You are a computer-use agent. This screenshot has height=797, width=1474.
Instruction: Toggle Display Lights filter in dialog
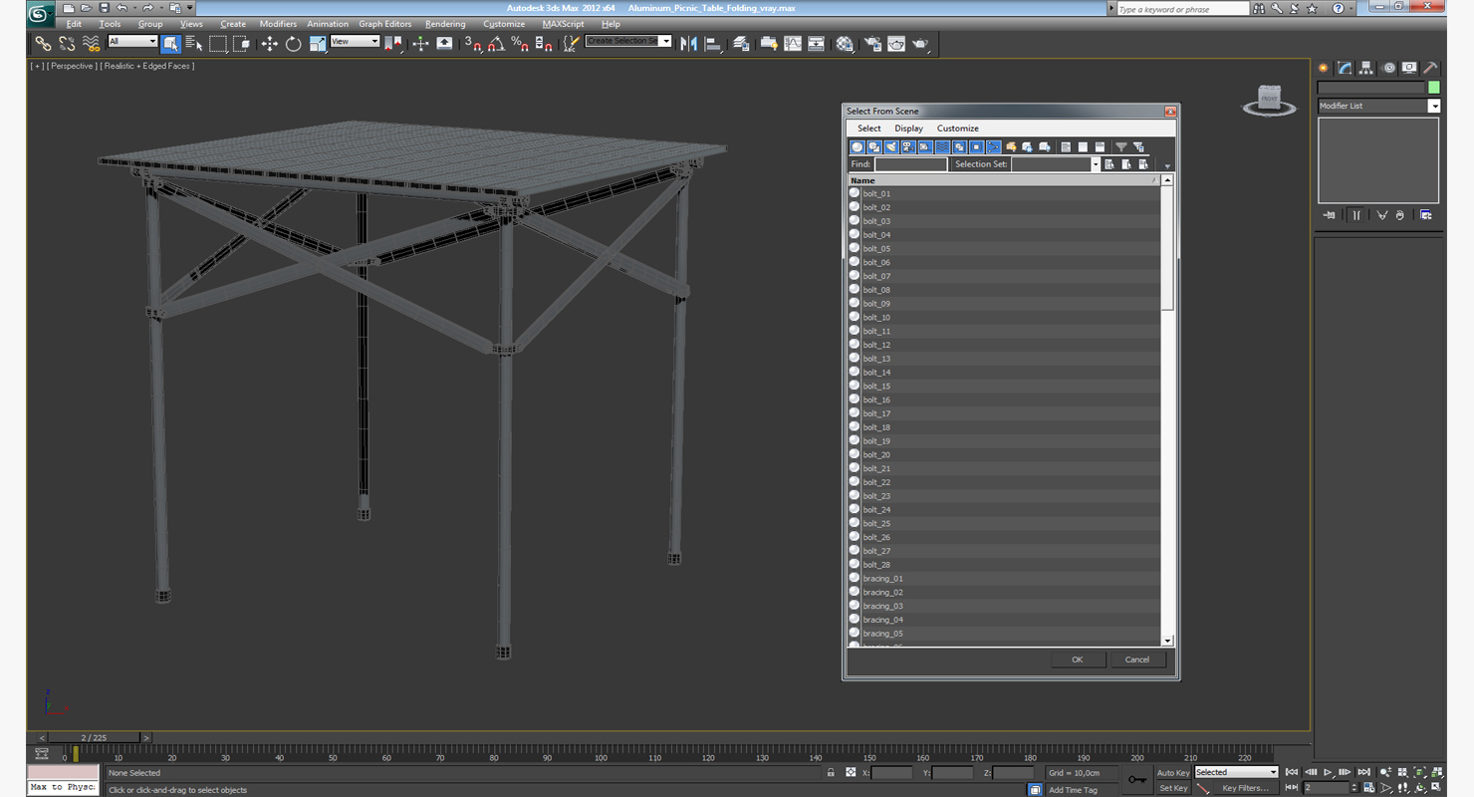pyautogui.click(x=890, y=147)
